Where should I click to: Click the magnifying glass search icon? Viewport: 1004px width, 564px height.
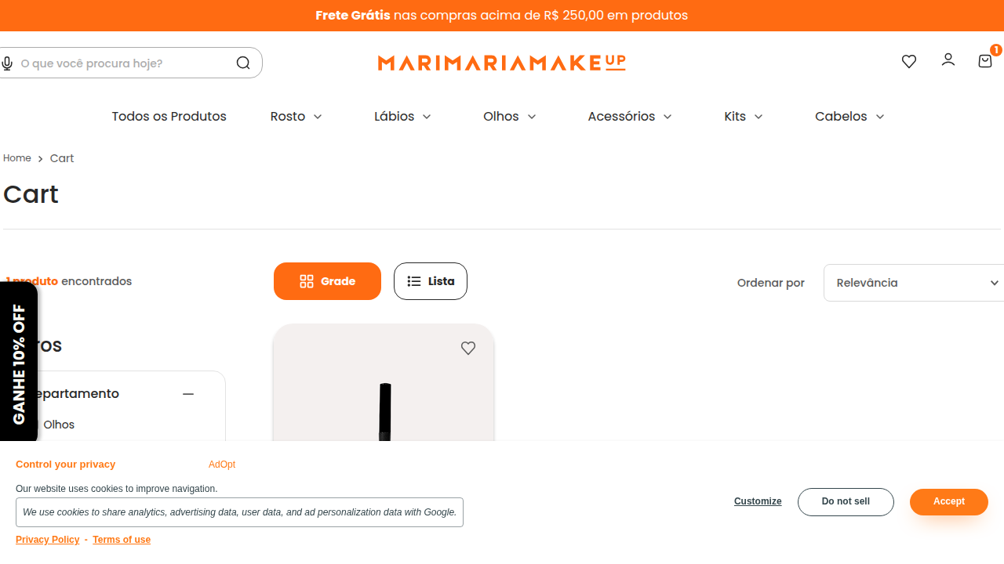point(243,63)
